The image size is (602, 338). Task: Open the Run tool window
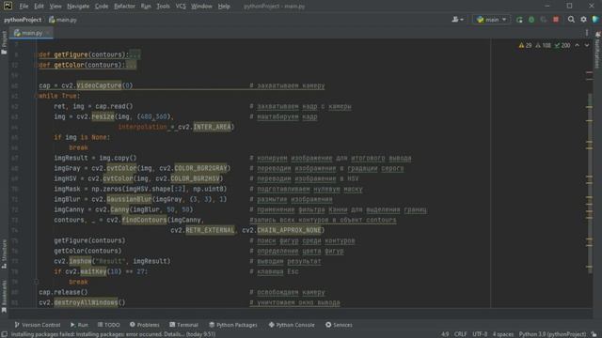(79, 325)
